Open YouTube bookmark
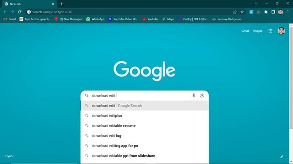 point(150,19)
